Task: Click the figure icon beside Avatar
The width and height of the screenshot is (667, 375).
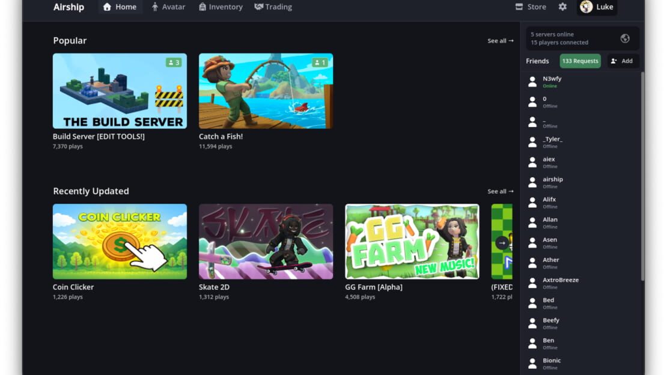Action: click(x=155, y=7)
